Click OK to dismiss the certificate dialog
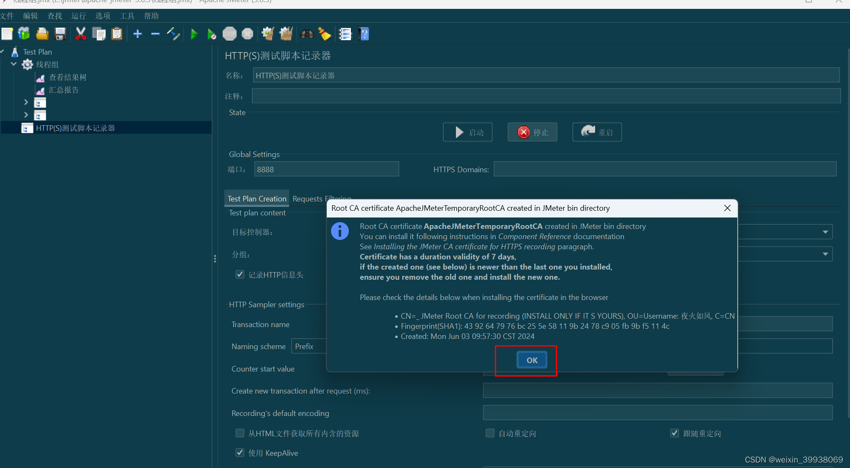Viewport: 850px width, 468px height. coord(531,360)
